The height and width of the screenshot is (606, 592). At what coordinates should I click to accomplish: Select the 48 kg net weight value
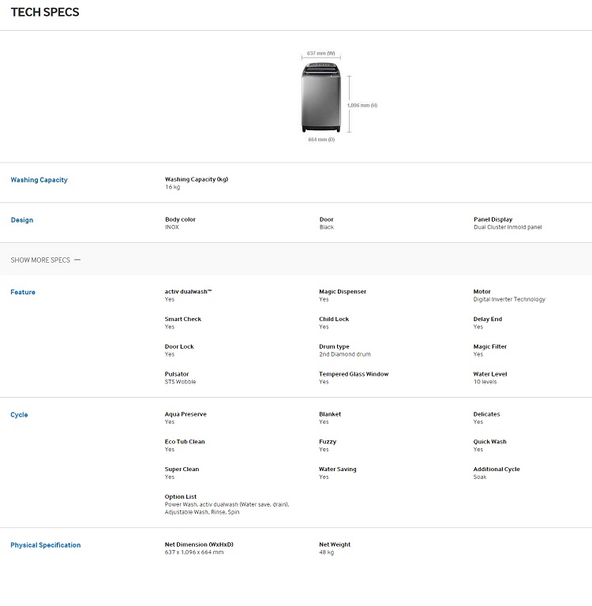click(x=326, y=552)
